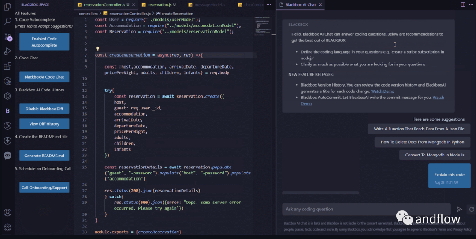Open the Run and Debug view

point(7,51)
